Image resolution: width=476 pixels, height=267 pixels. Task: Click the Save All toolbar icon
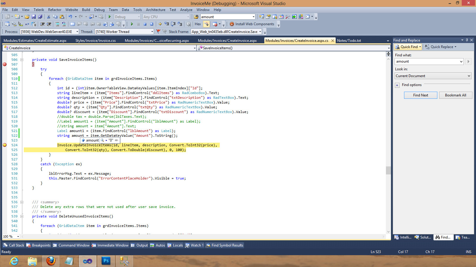pyautogui.click(x=40, y=17)
